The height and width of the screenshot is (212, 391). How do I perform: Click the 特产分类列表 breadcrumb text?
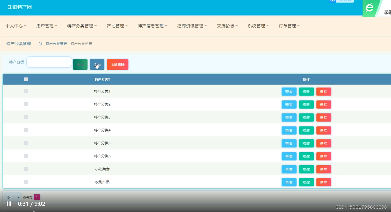pos(81,44)
